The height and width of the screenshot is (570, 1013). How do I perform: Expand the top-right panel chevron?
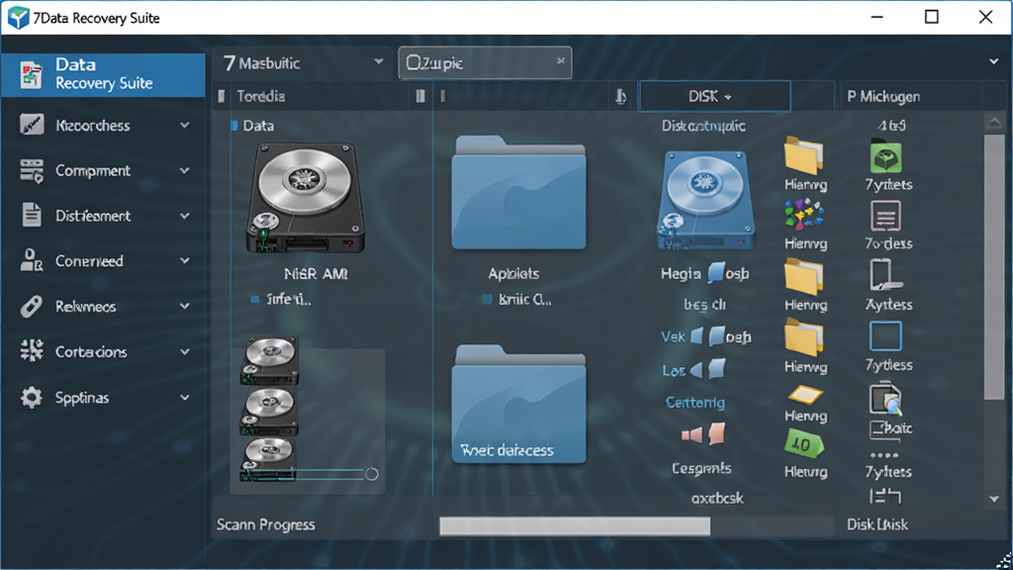[993, 62]
